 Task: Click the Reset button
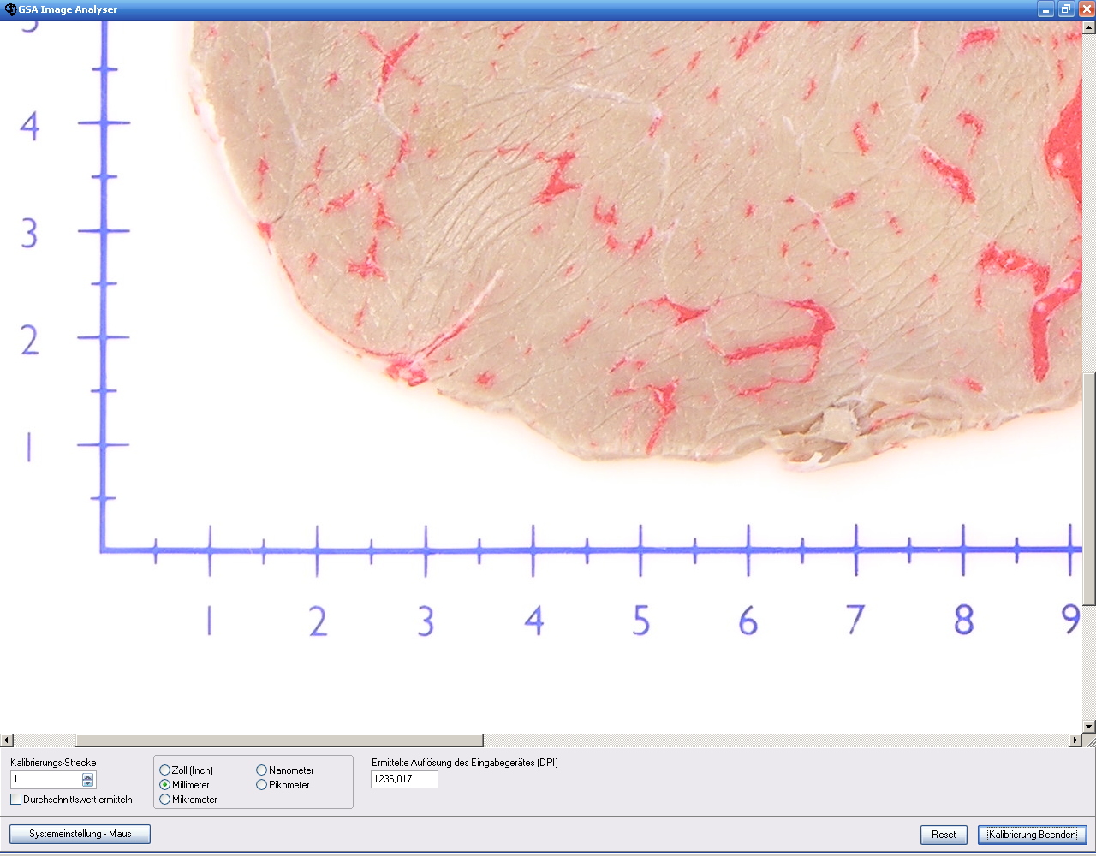(x=944, y=835)
